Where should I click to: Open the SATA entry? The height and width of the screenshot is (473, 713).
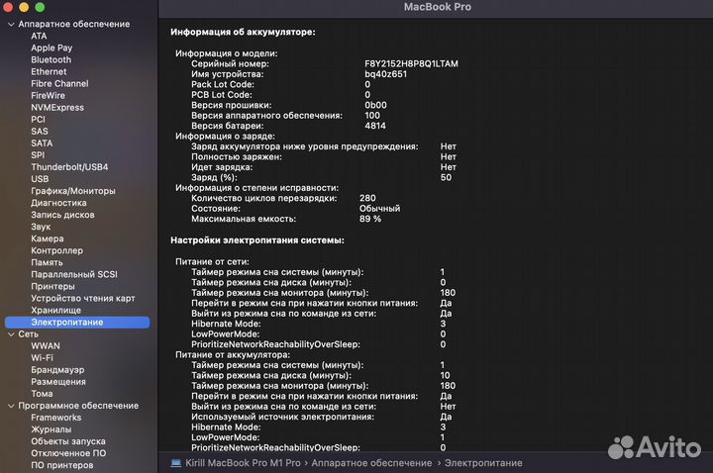tap(42, 143)
